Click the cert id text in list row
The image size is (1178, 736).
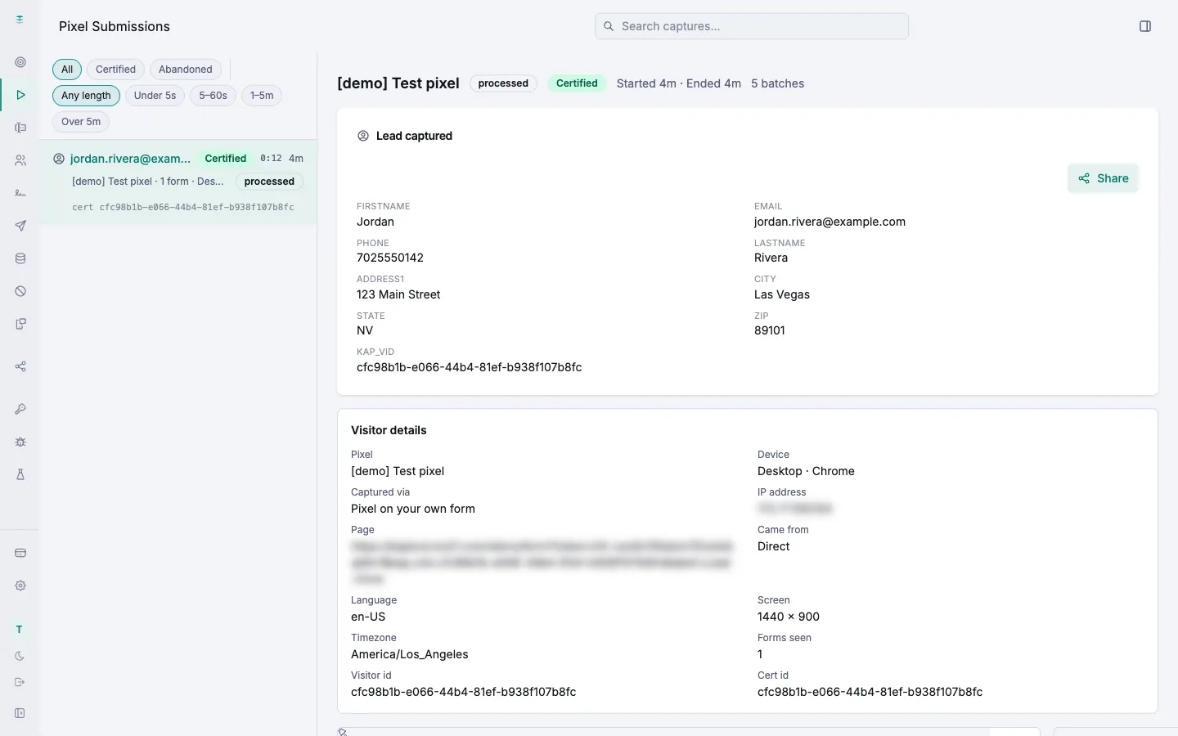point(182,207)
